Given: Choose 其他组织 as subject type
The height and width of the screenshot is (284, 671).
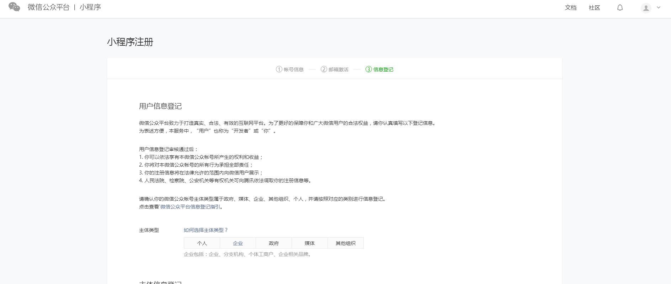Looking at the screenshot, I should (x=346, y=243).
